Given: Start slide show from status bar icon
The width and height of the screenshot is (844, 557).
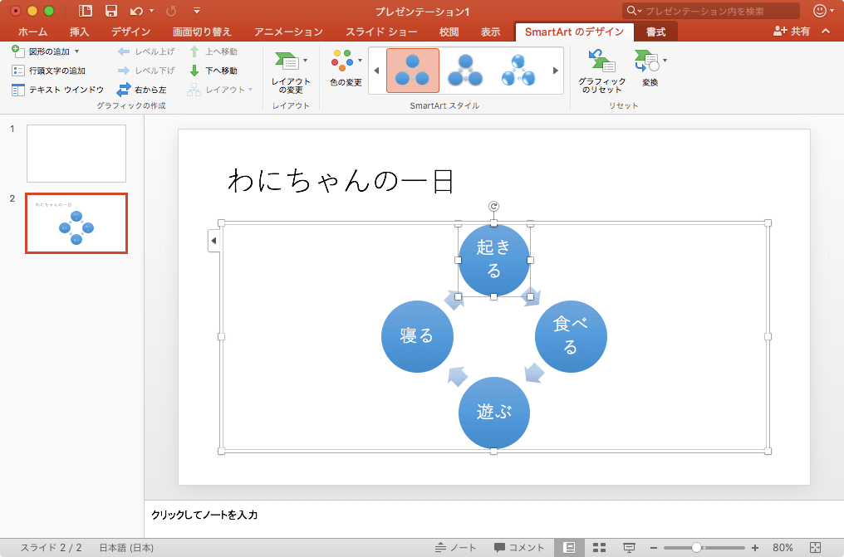Looking at the screenshot, I should (x=629, y=547).
